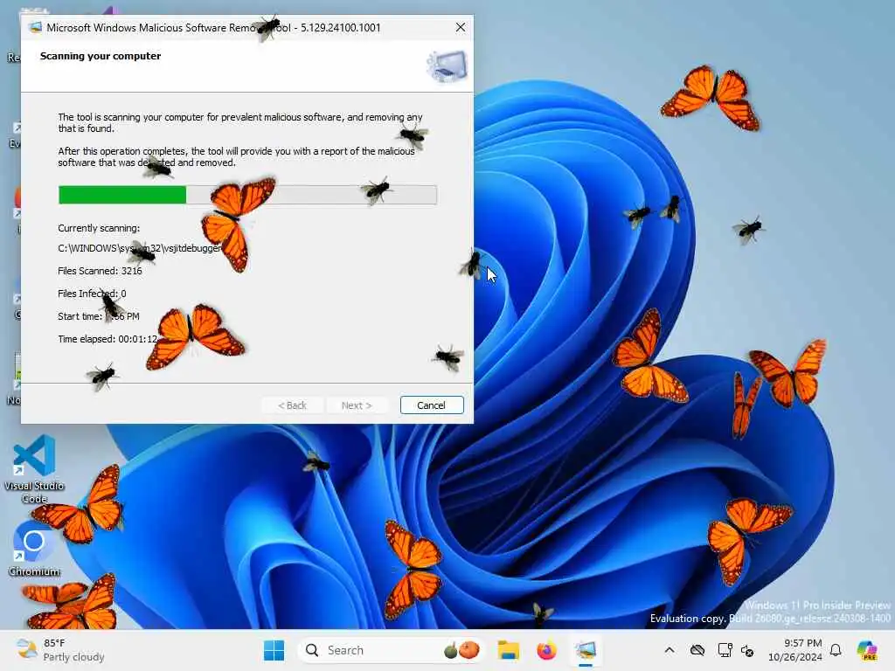Show hidden system tray icons

click(670, 650)
